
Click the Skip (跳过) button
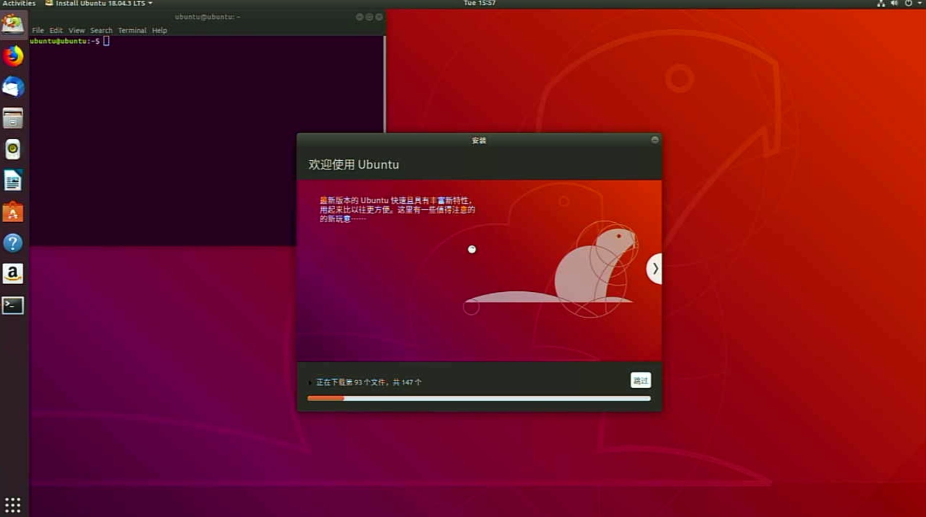click(x=640, y=381)
